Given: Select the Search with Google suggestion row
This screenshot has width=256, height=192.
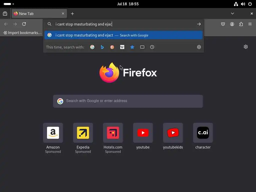Looking at the screenshot, I should coord(123,35).
